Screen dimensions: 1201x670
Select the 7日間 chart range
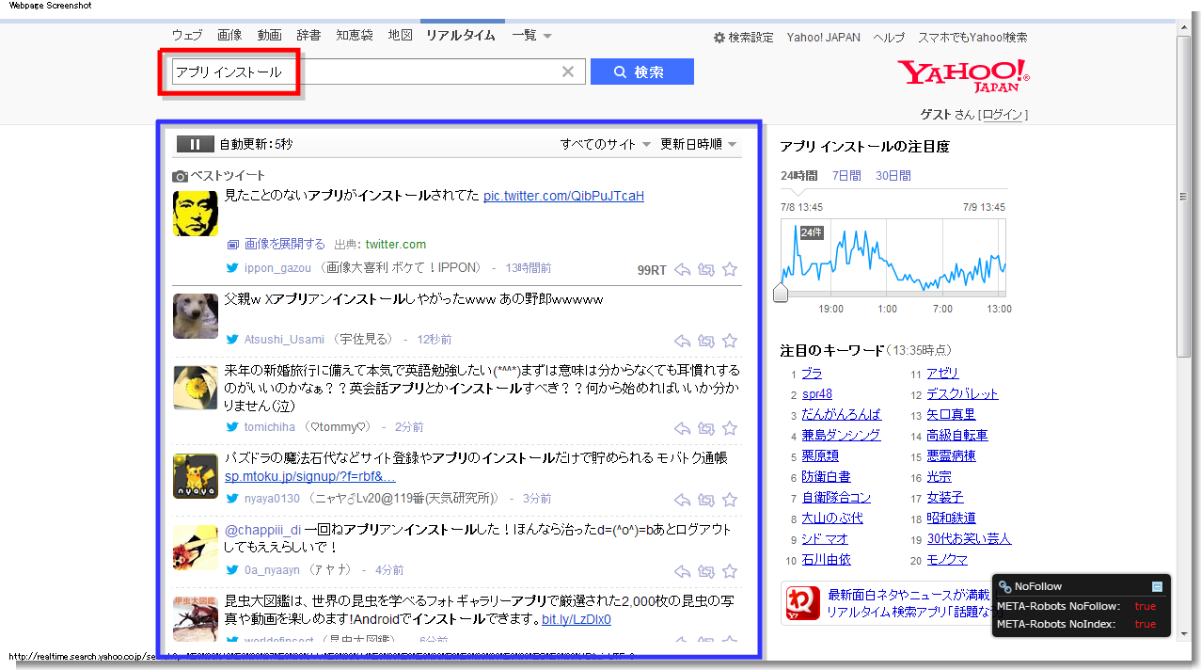tap(845, 176)
